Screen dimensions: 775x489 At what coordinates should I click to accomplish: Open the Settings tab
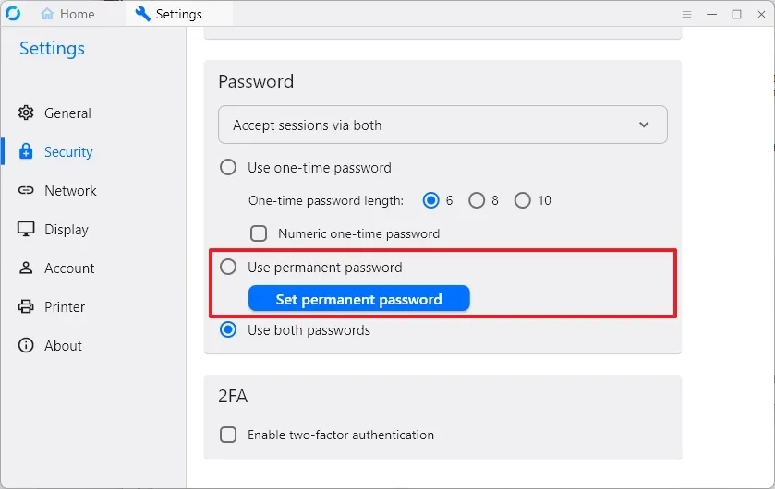click(169, 14)
